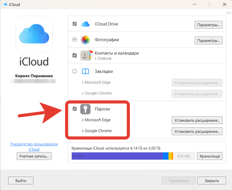232x190 pixels.
Task: Click the 14.2 version number
Action: pyautogui.click(x=228, y=13)
